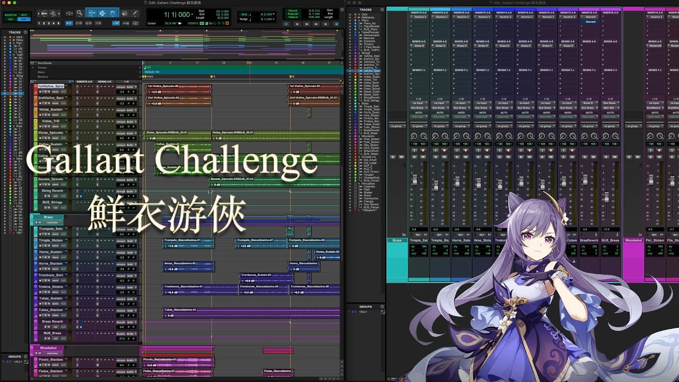Screen dimensions: 679x382
Task: Open Mix window TRACKS list menu
Action: [382, 10]
